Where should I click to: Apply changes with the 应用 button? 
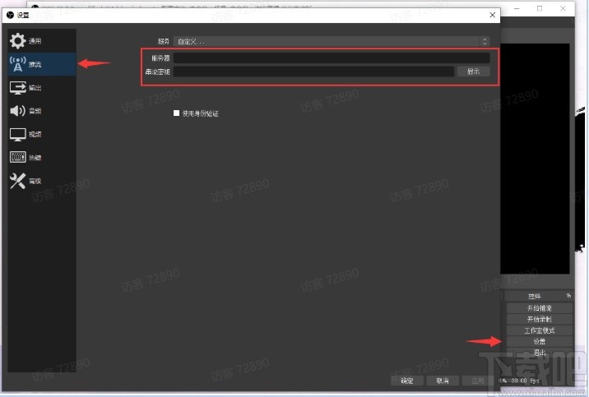[478, 381]
